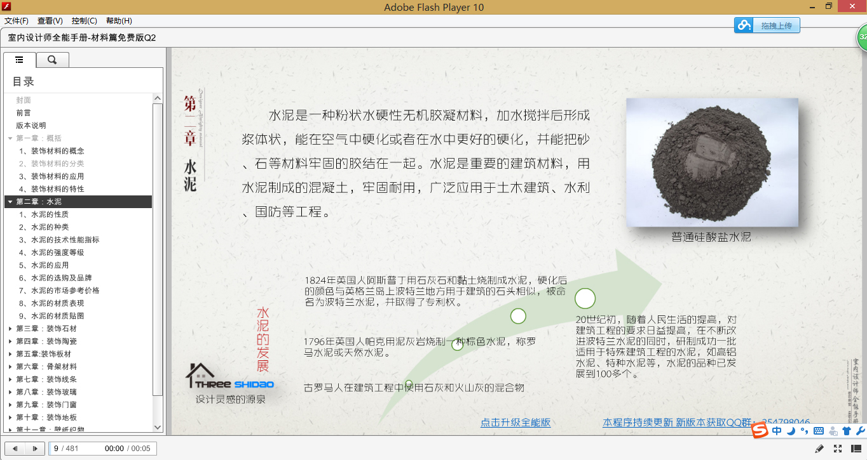Collapse the 第二章：水泥 chapter
Screen dimensions: 867x460
pyautogui.click(x=10, y=202)
